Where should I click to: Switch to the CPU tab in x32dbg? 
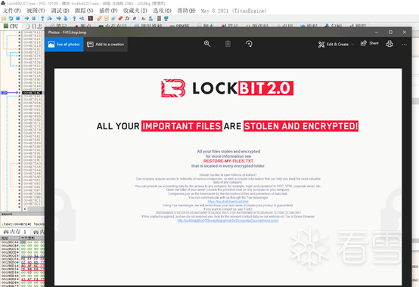[x=11, y=26]
